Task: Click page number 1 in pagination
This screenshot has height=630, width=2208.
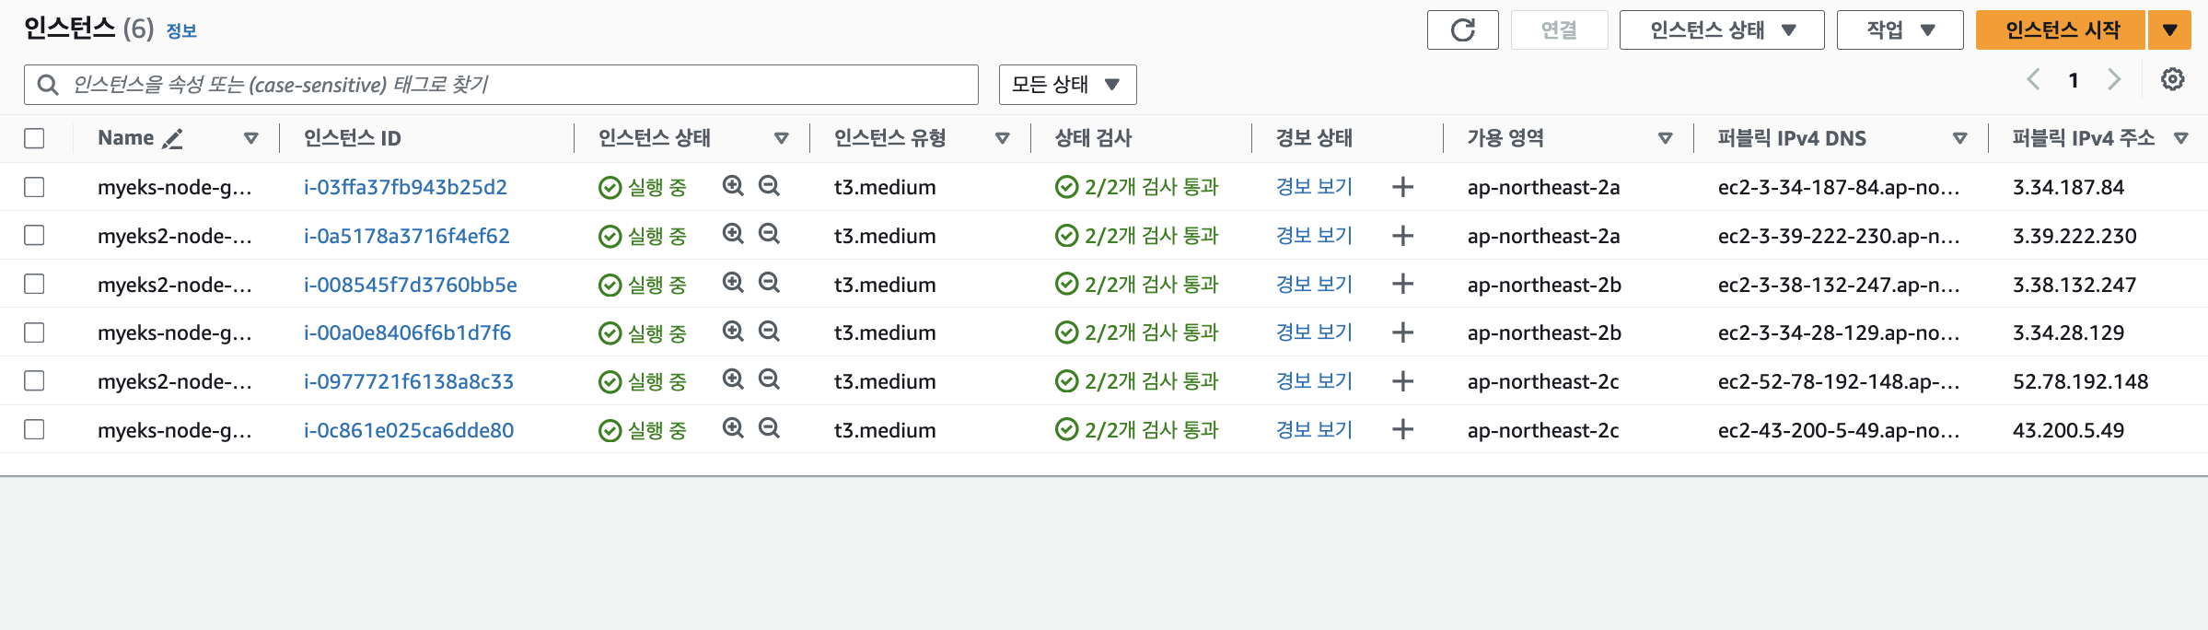Action: [x=2074, y=80]
